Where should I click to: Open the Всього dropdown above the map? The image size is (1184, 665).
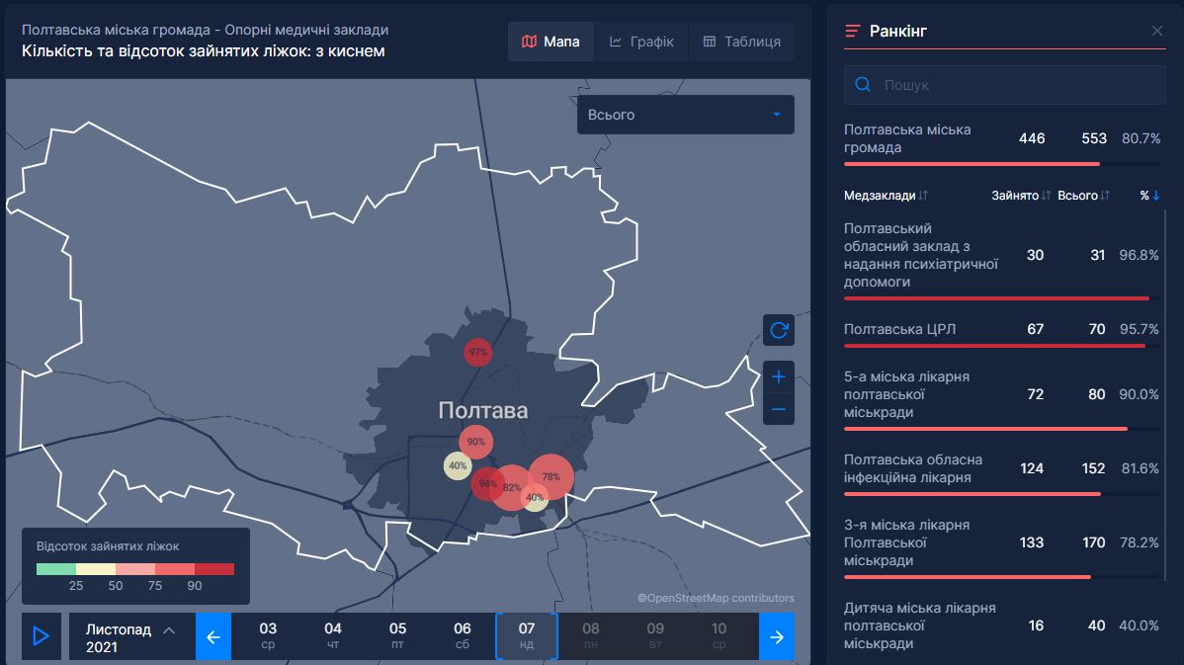tap(685, 115)
